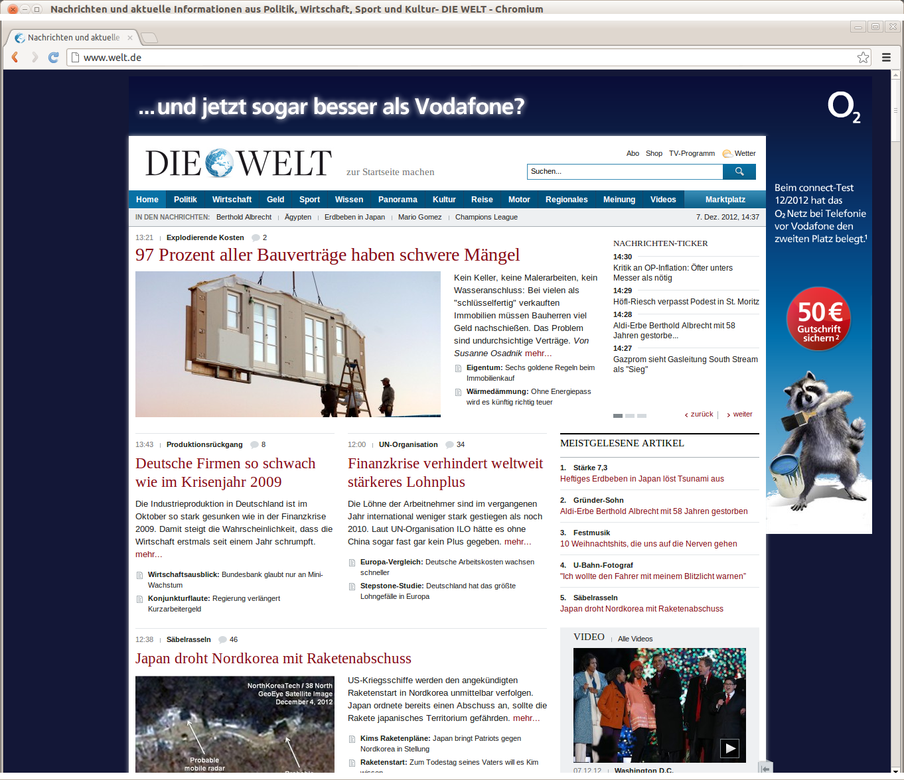Select the Sport navigation tab
Viewport: 904px width, 780px height.
point(309,200)
